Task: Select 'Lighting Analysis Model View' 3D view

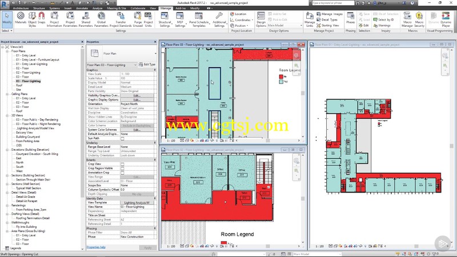Action: coord(35,128)
